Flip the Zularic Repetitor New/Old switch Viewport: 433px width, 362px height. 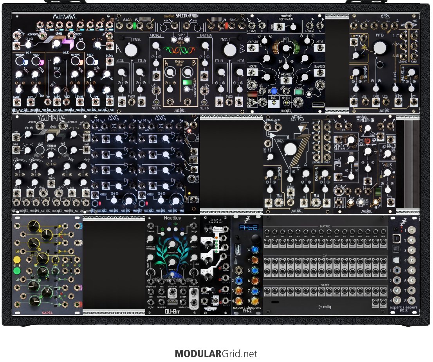click(216, 299)
